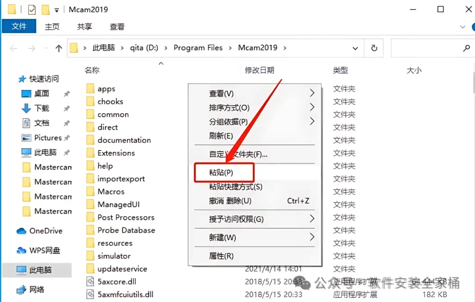The width and height of the screenshot is (475, 302).
Task: Choose 刷新(E) from the context menu
Action: (x=255, y=136)
